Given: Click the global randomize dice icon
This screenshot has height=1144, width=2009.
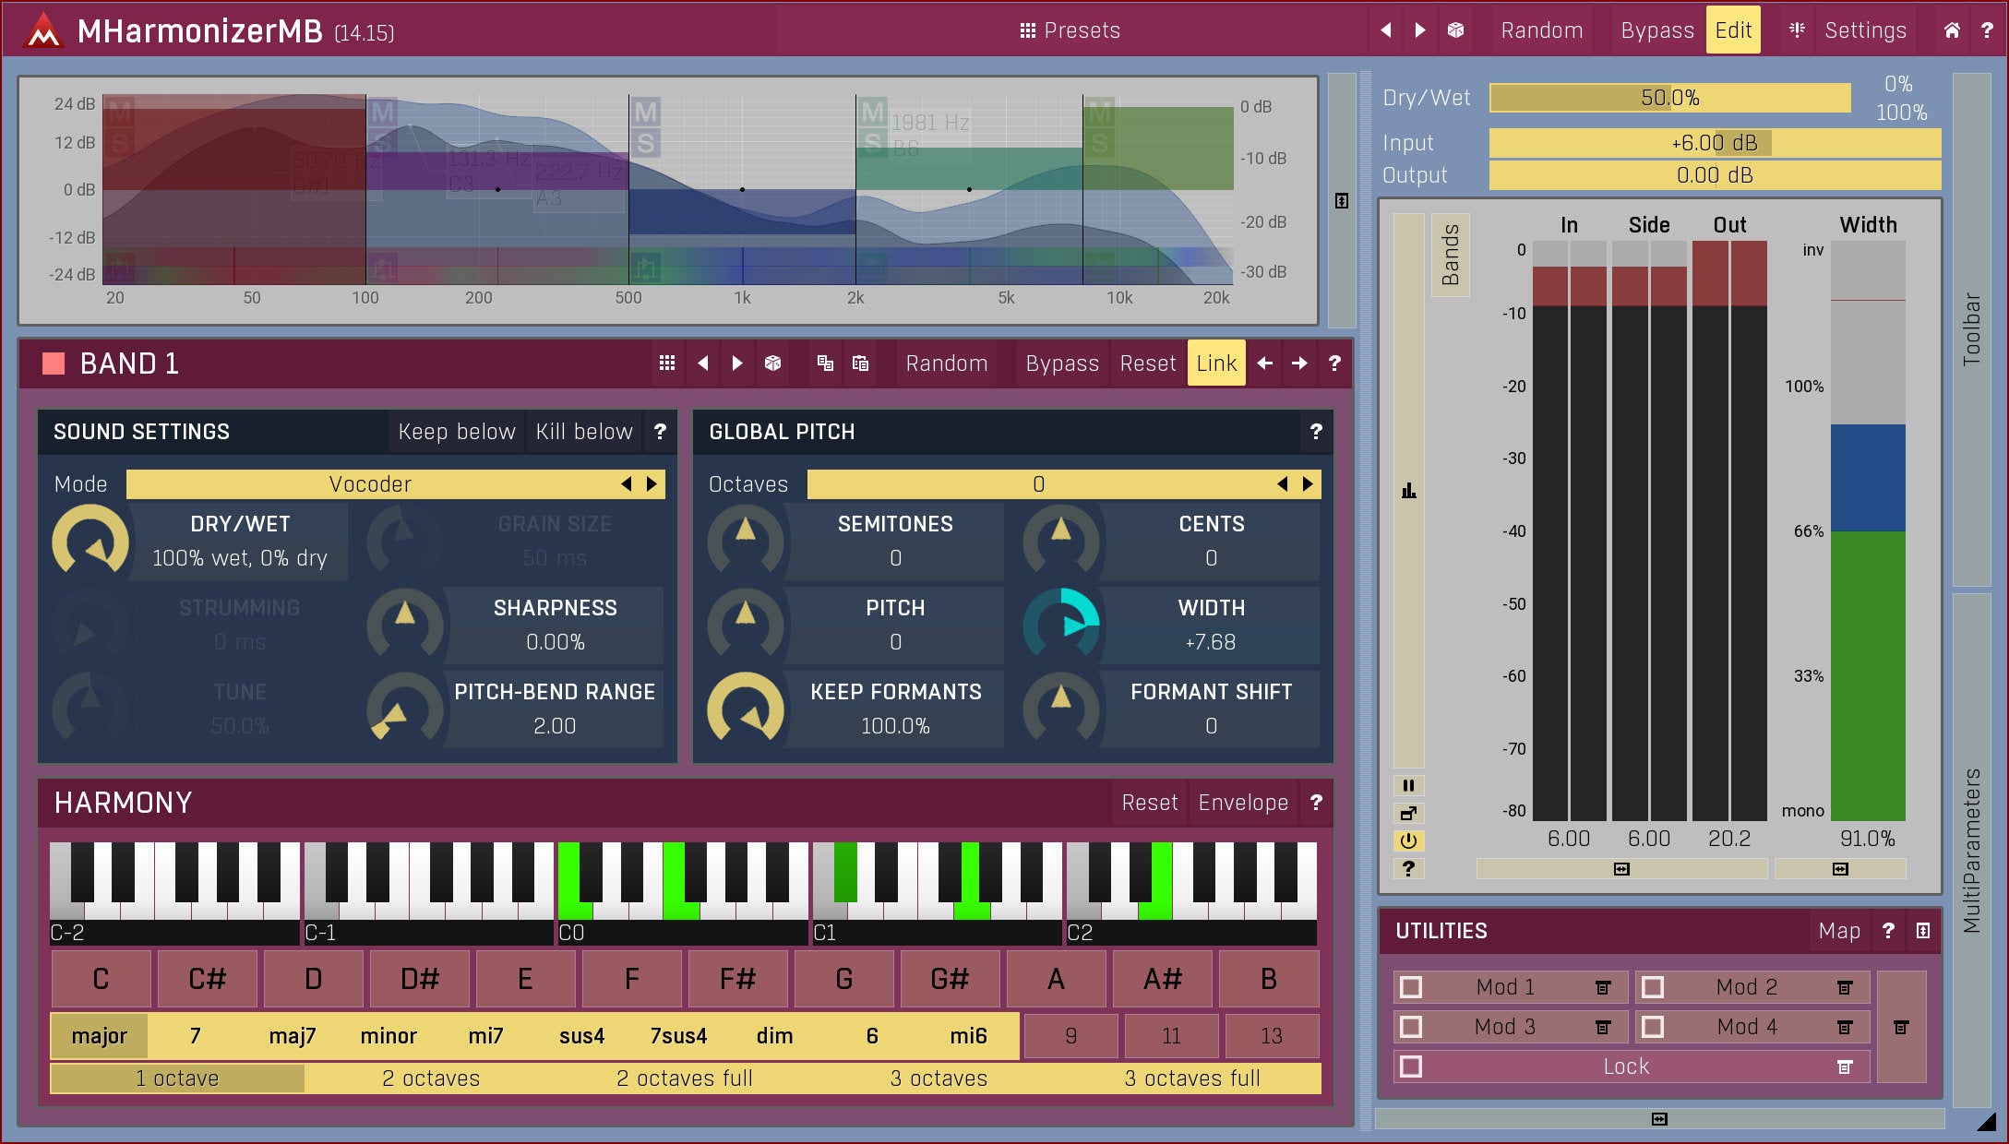Looking at the screenshot, I should (1455, 30).
